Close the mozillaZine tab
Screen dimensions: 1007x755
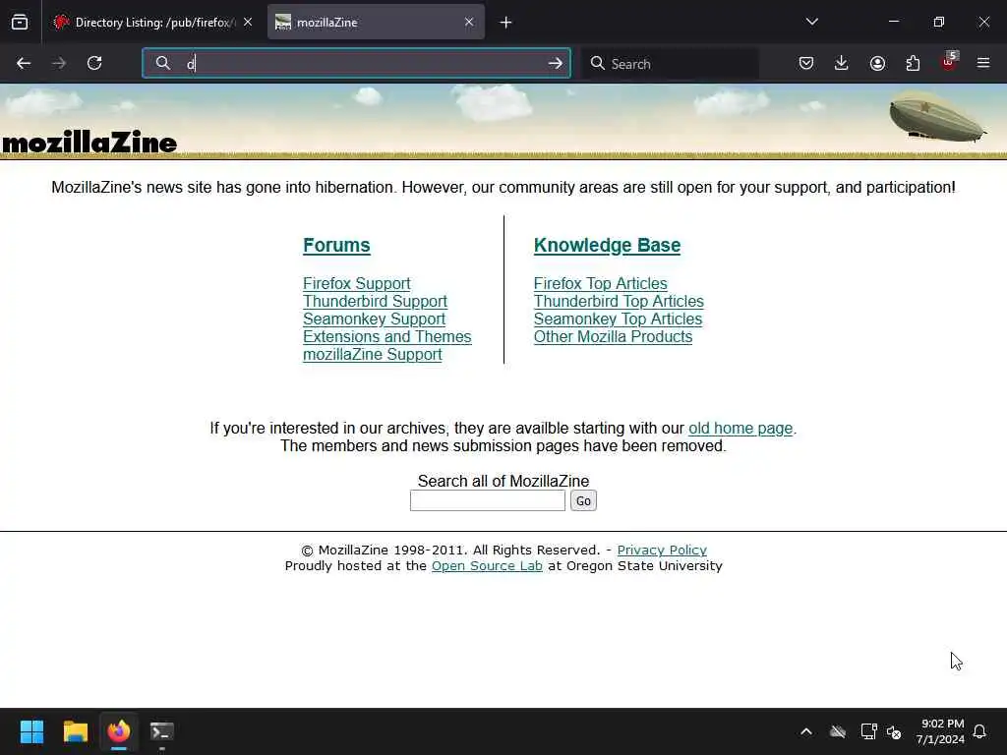click(469, 23)
